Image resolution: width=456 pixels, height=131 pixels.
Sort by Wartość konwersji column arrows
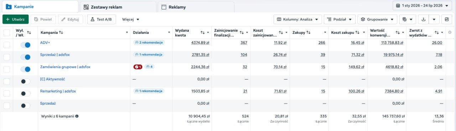coord(398,32)
